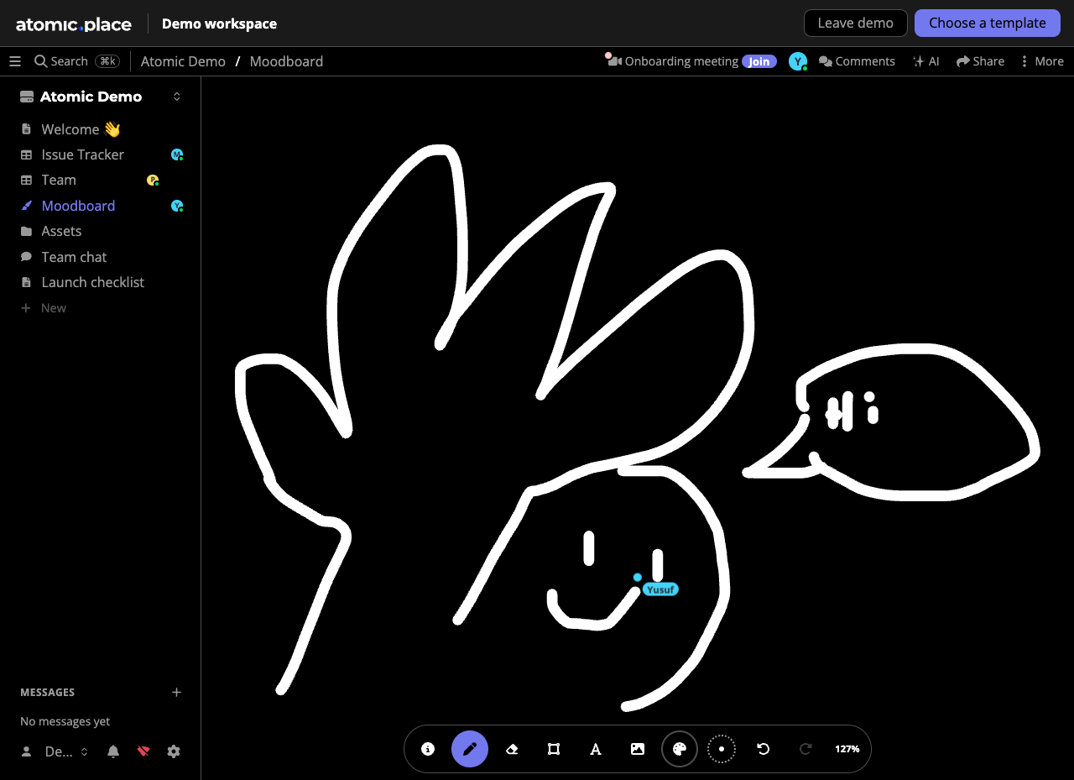This screenshot has width=1074, height=780.
Task: Join the Onboarding meeting
Action: pos(759,61)
